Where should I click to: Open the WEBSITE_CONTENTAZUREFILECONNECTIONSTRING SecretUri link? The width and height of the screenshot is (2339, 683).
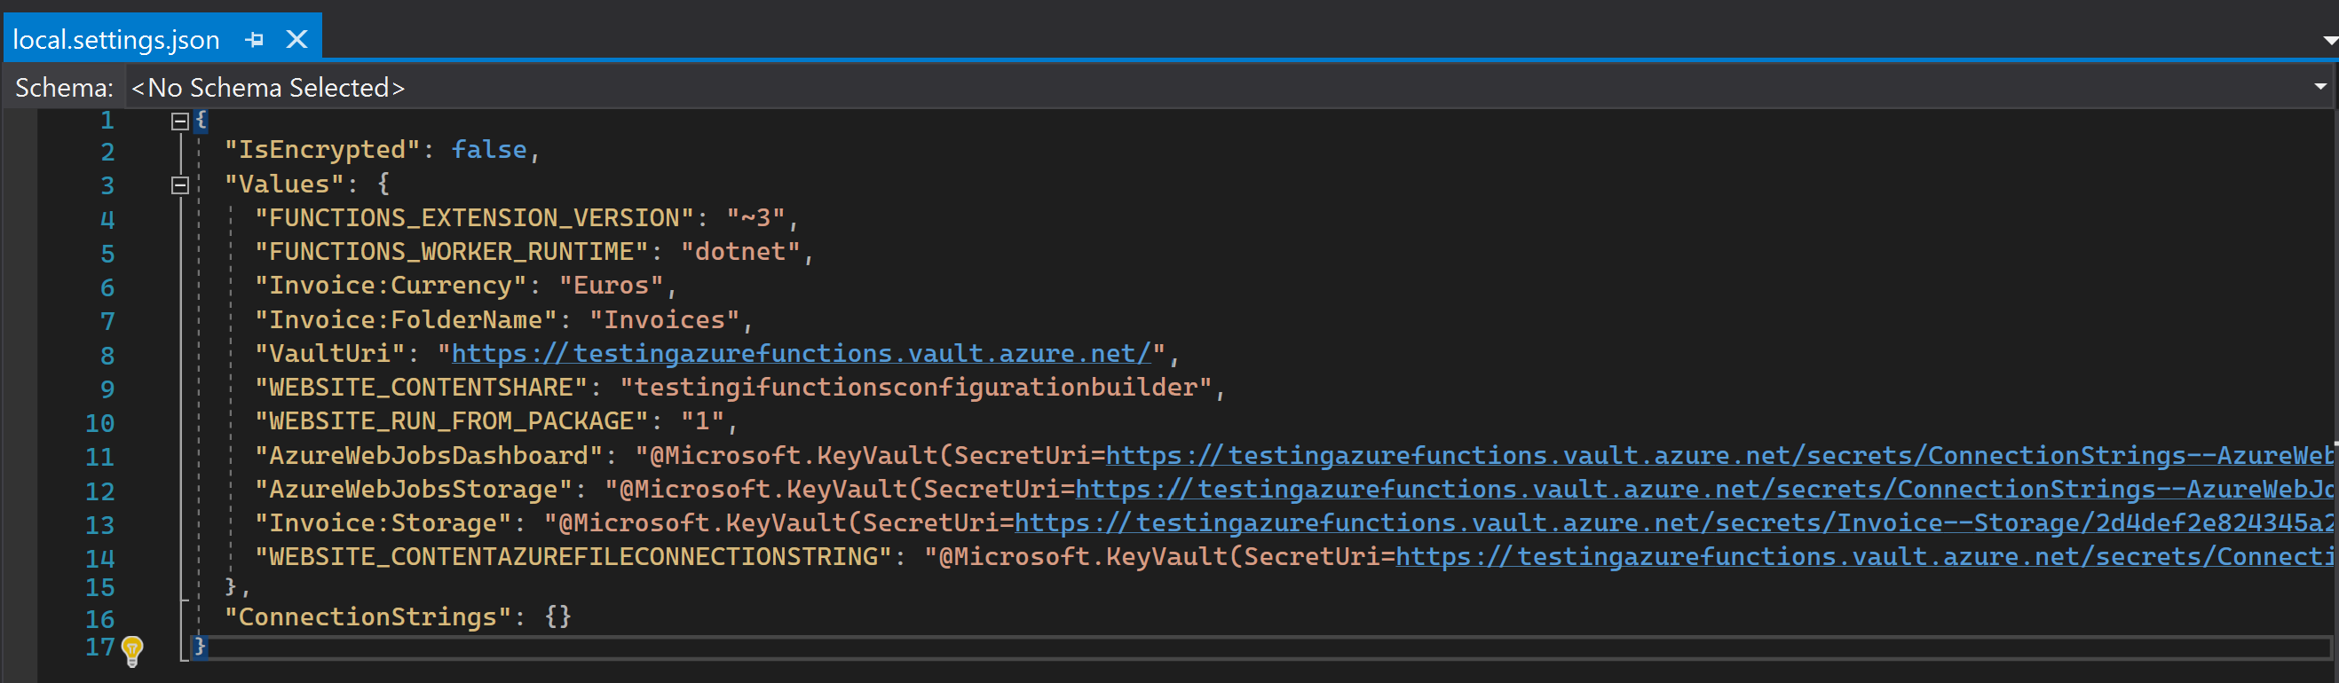1864,557
